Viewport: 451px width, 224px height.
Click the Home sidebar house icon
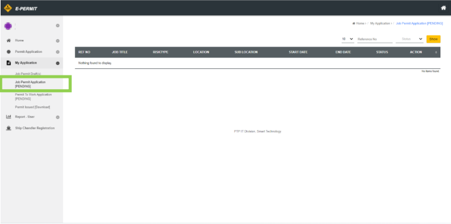click(x=9, y=40)
